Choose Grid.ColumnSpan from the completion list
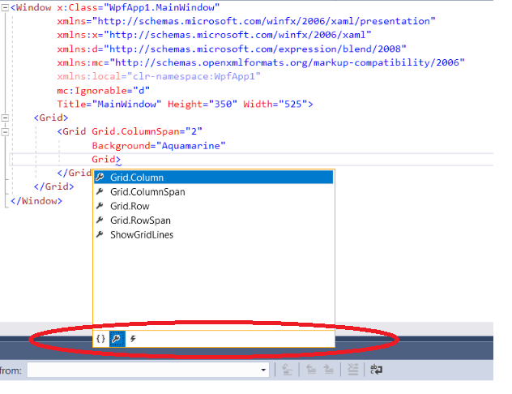Image resolution: width=512 pixels, height=394 pixels. tap(214, 192)
